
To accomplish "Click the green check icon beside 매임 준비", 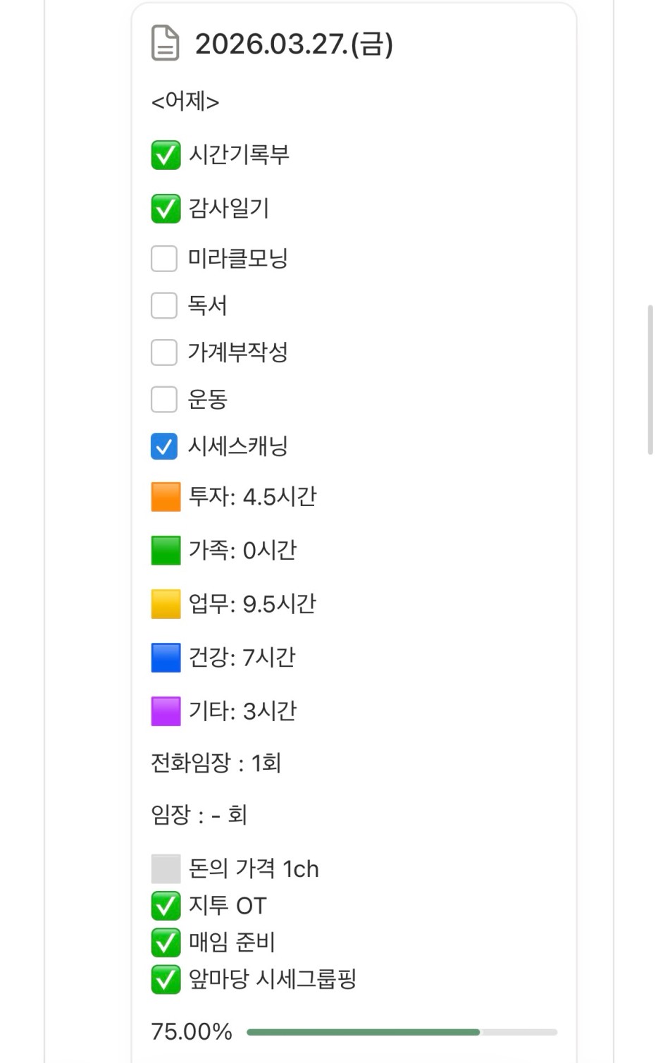I will pos(166,942).
